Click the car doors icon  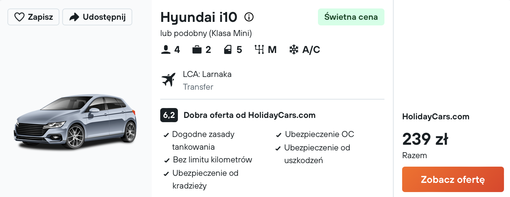[228, 50]
